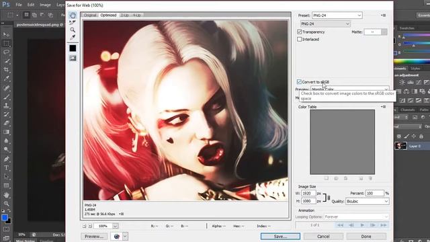This screenshot has width=430, height=242.
Task: Select the Eyedropper tool in Save for Web
Action: [73, 37]
